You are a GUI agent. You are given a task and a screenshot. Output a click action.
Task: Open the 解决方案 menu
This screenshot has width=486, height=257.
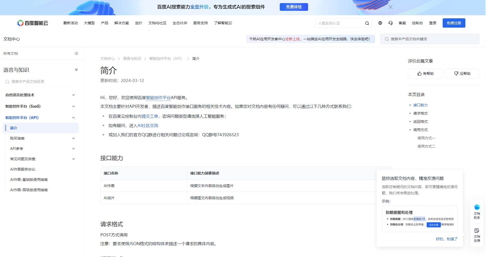point(121,23)
